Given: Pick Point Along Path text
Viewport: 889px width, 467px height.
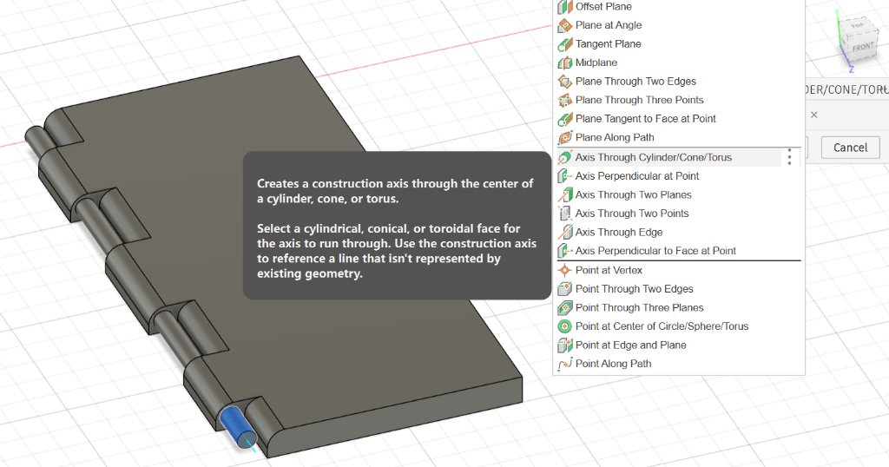Looking at the screenshot, I should (x=614, y=364).
